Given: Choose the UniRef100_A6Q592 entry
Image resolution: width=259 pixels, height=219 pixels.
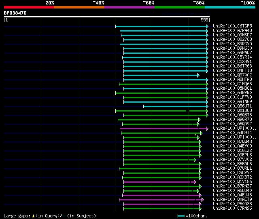Looking at the screenshot, I should 232,124.
